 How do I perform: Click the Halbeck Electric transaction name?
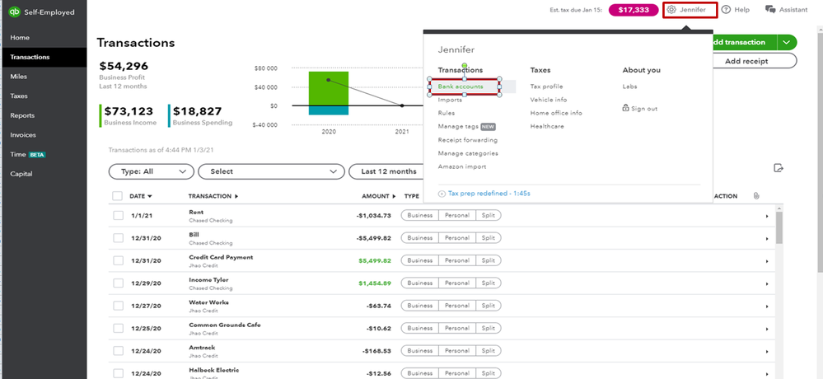coord(214,370)
